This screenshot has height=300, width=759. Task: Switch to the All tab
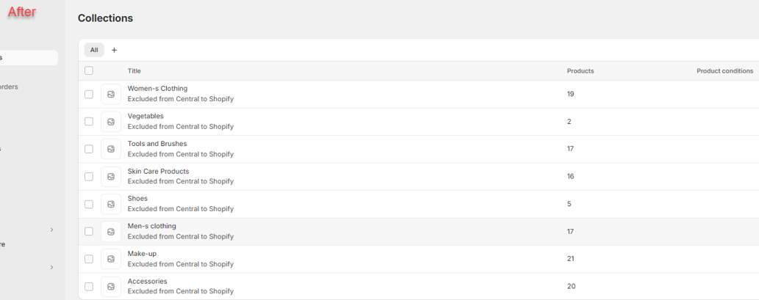click(94, 50)
